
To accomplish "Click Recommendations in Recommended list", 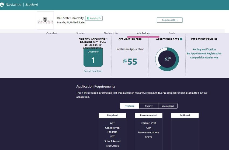I will pos(149,132).
